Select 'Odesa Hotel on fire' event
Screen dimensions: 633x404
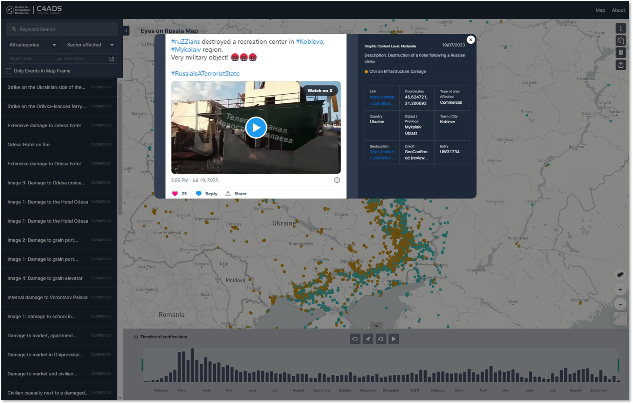(29, 145)
